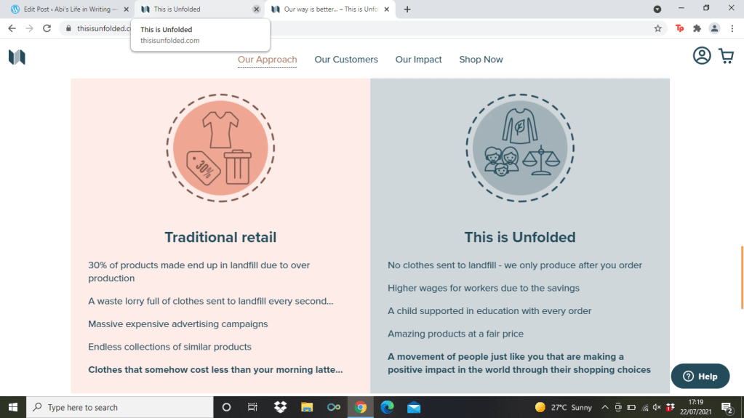Open the Windows notification center
744x418 pixels.
[726, 408]
